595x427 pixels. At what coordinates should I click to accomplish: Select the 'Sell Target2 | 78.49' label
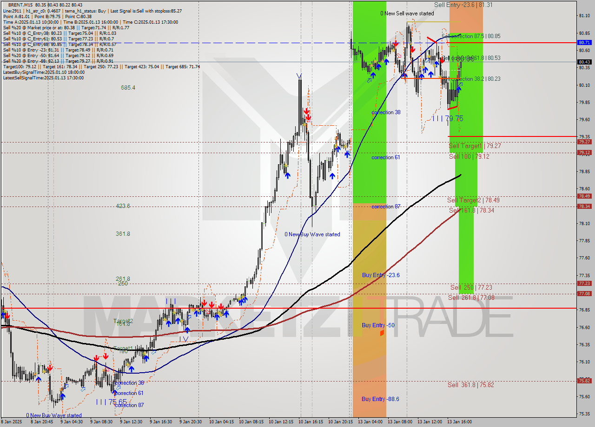(474, 200)
